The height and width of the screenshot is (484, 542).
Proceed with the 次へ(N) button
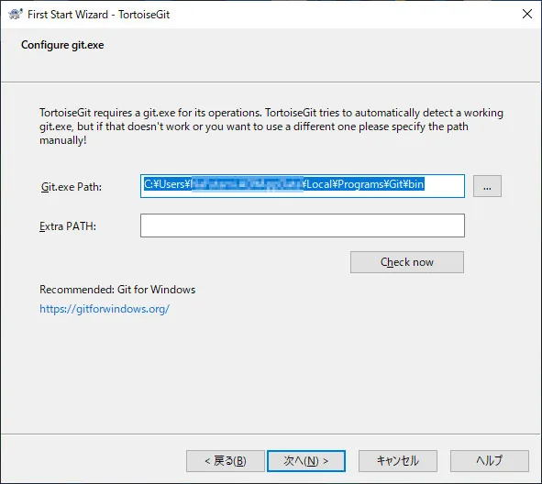(x=306, y=461)
